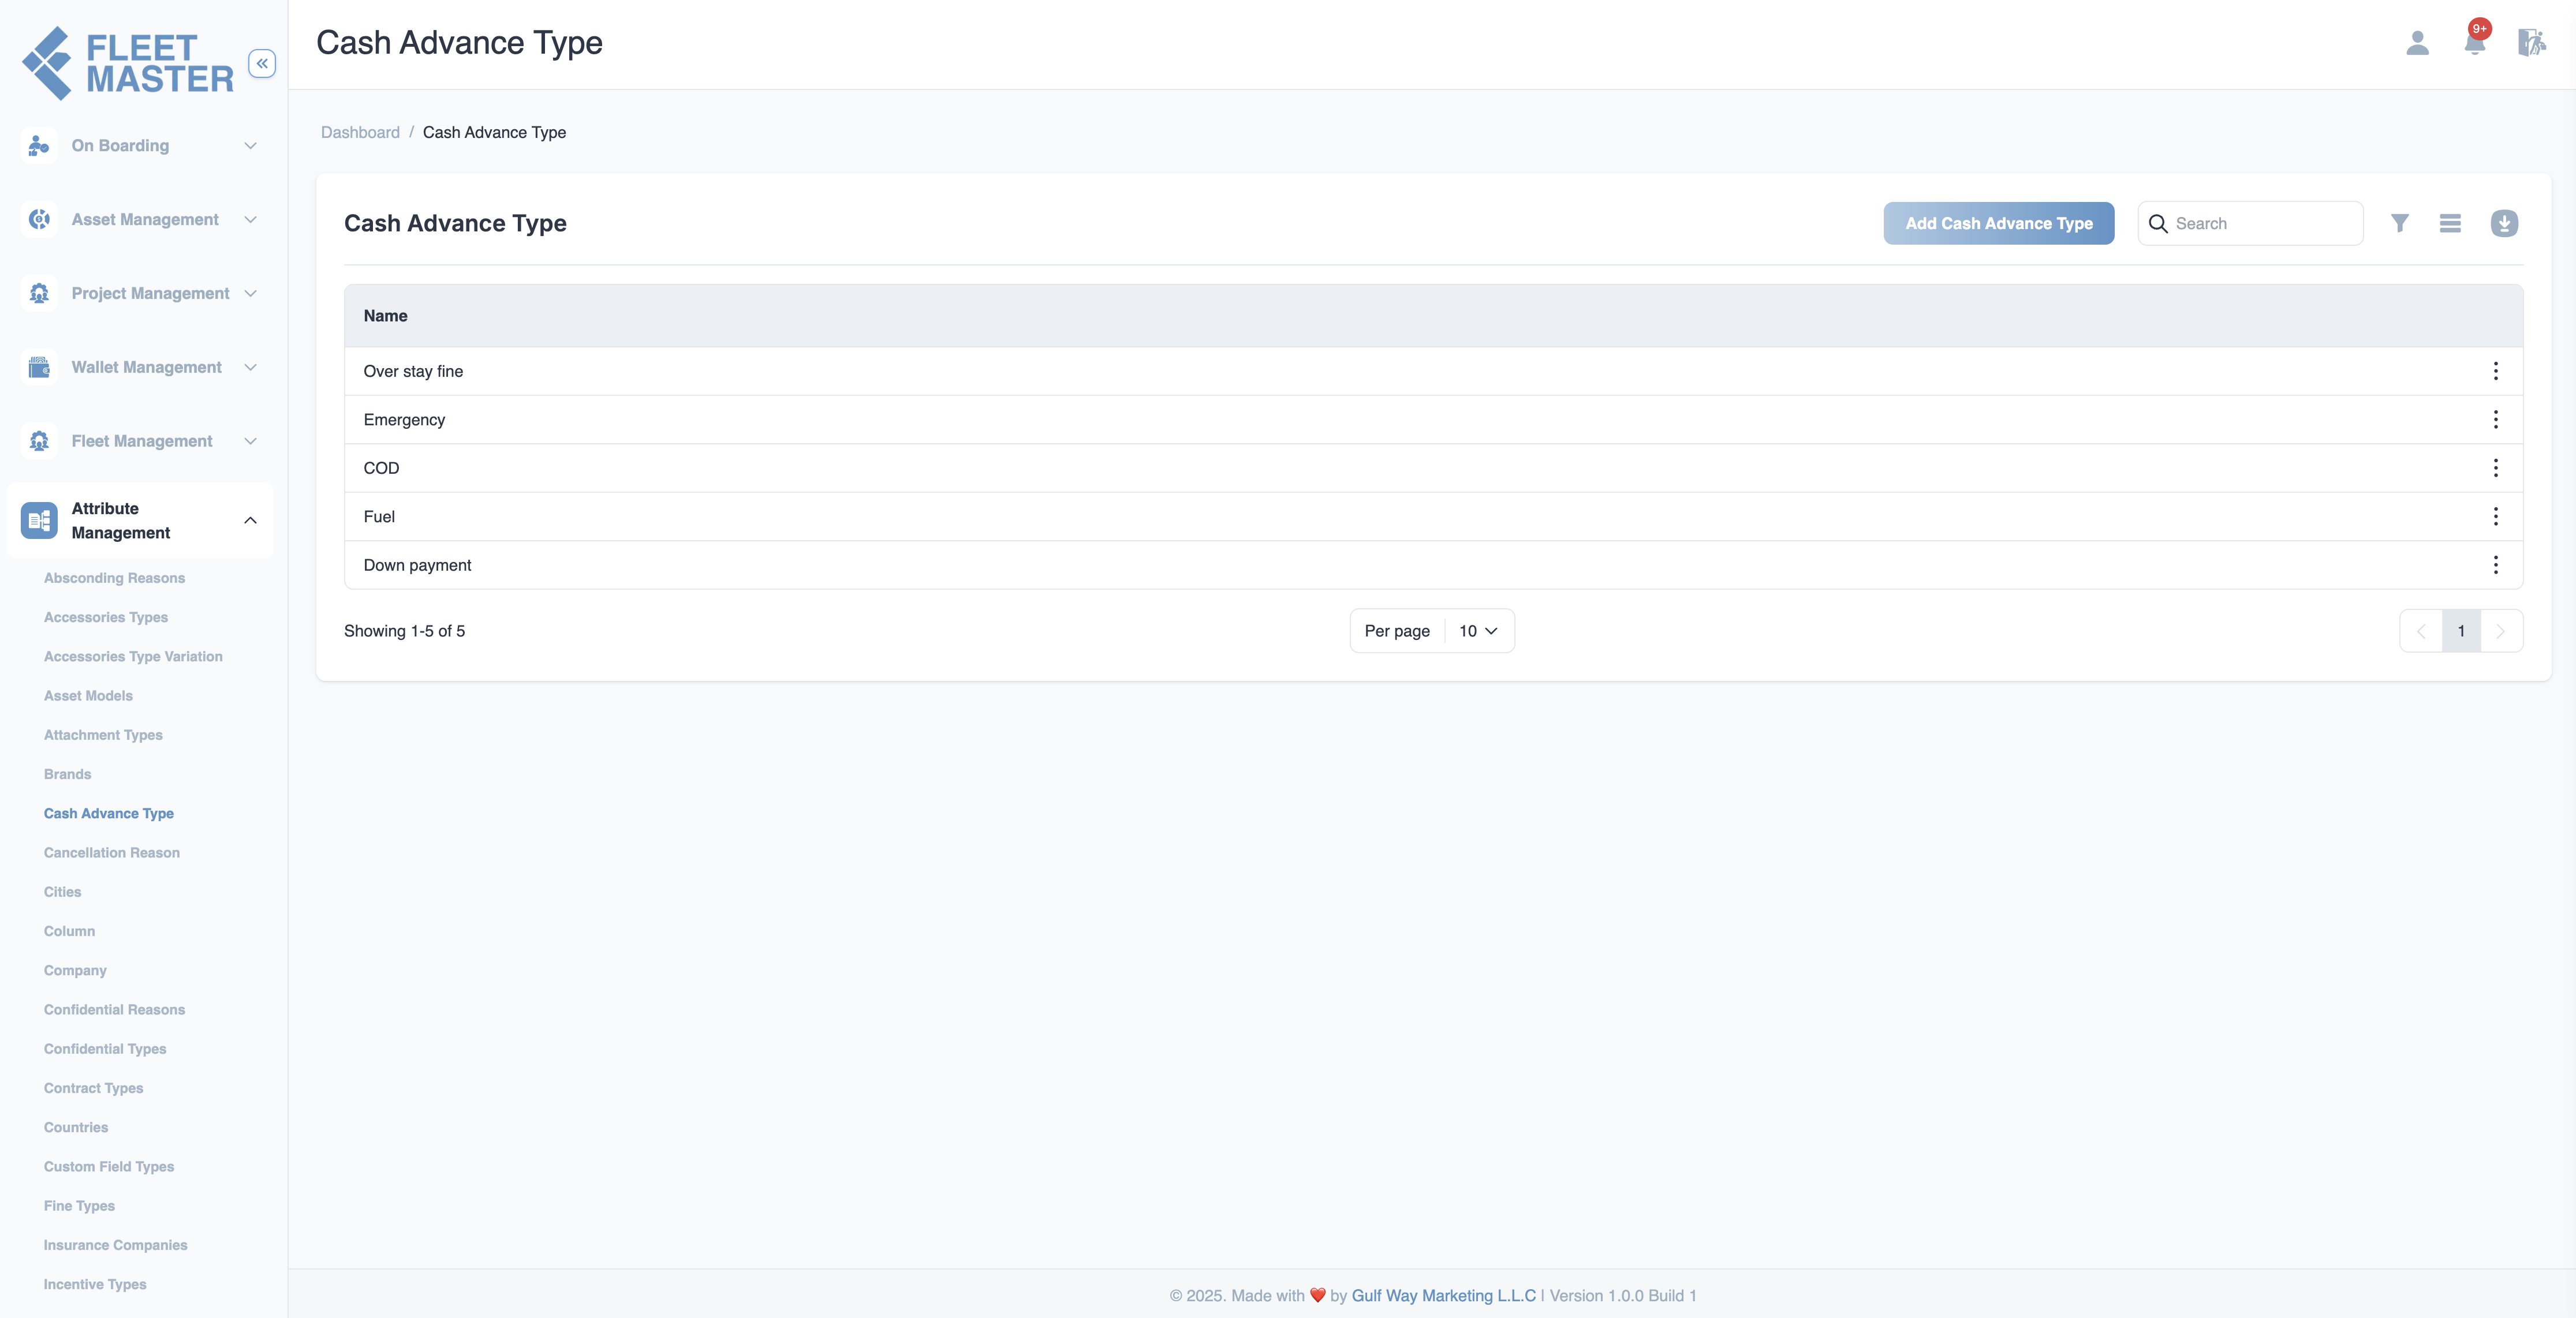Open Absconding Reasons menu item
2576x1318 pixels.
pos(114,578)
